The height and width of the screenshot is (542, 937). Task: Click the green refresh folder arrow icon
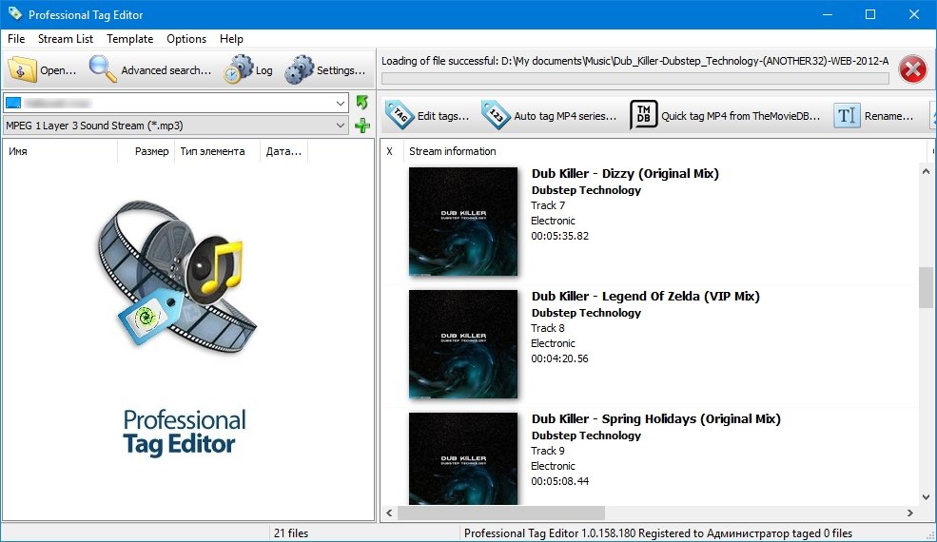(362, 102)
